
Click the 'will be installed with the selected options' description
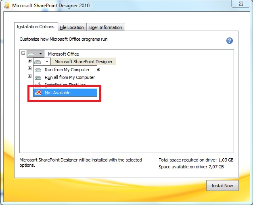click(x=81, y=162)
